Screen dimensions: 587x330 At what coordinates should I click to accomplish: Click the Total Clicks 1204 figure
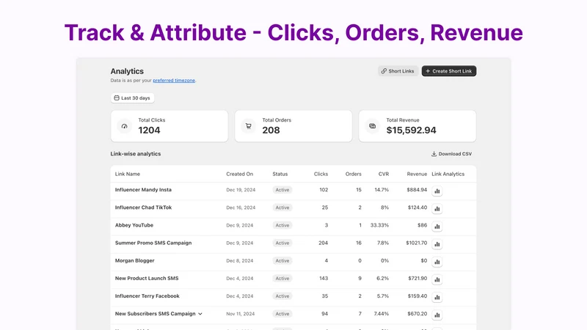pyautogui.click(x=149, y=131)
